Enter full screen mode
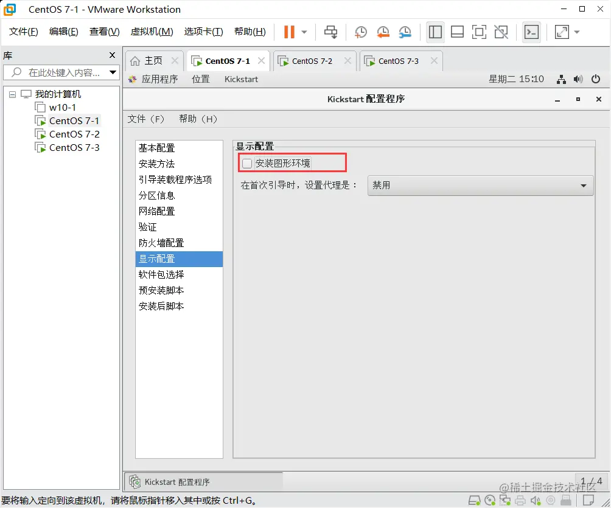 click(x=479, y=32)
